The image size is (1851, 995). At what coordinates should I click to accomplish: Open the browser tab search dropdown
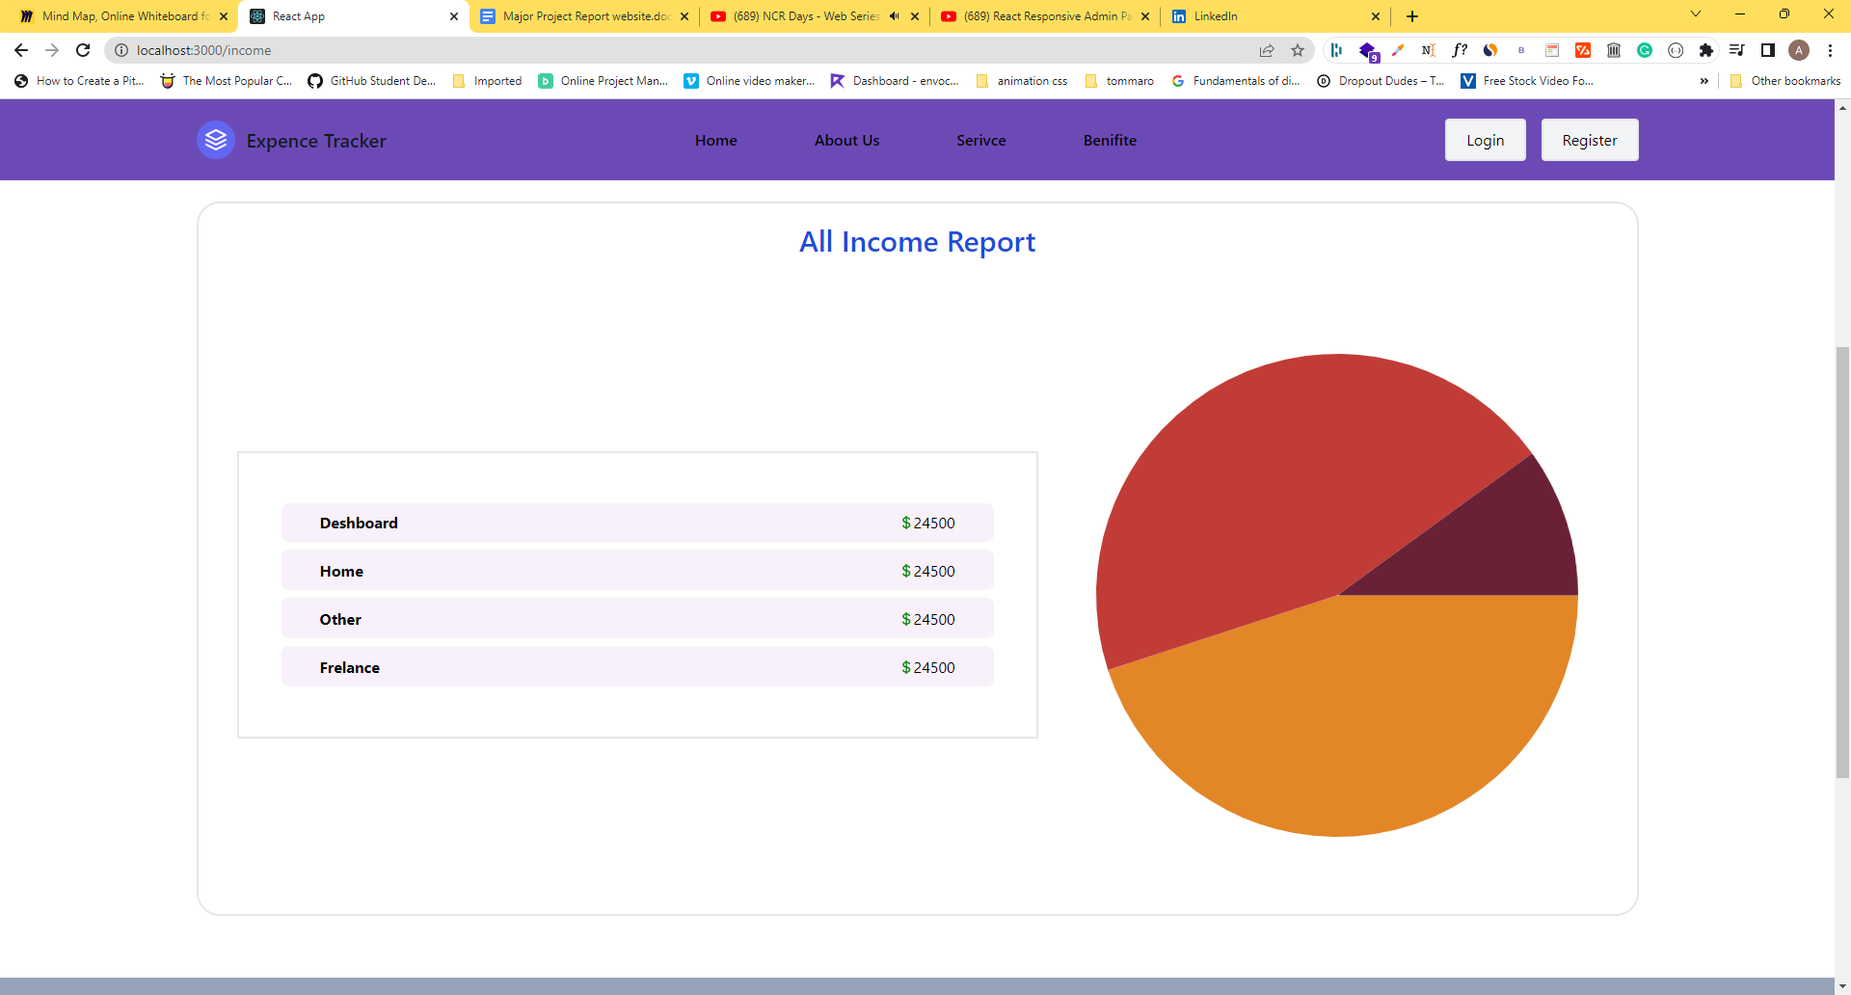click(1695, 13)
